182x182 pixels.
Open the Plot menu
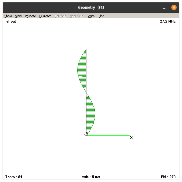pyautogui.click(x=101, y=16)
